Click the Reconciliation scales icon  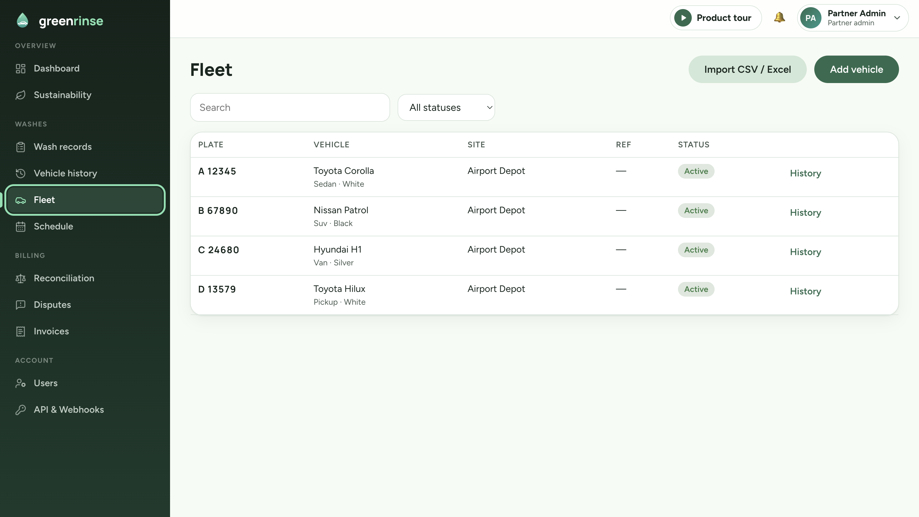tap(21, 278)
